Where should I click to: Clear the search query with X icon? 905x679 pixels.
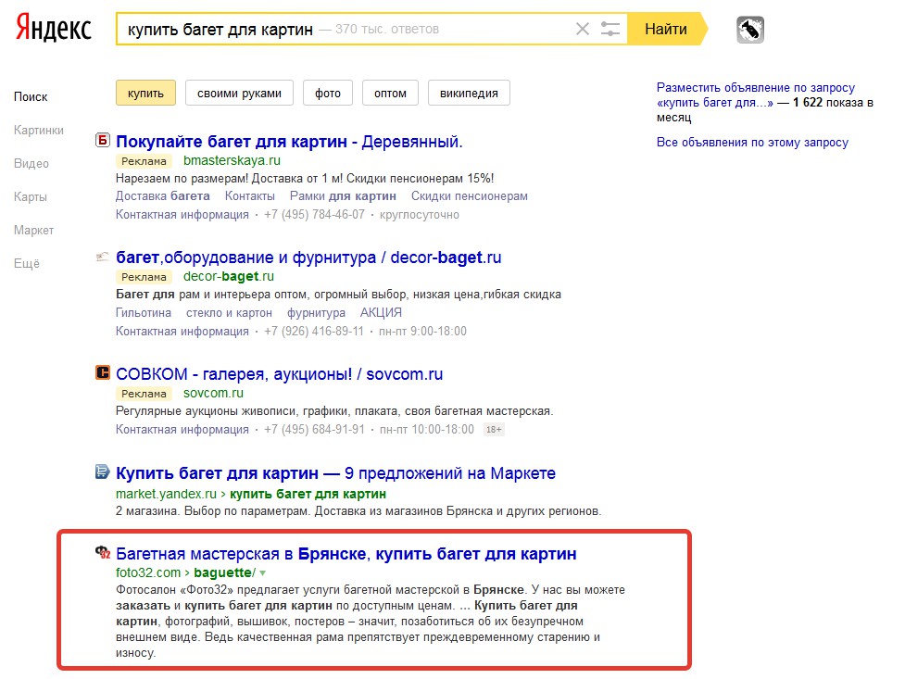(x=583, y=29)
